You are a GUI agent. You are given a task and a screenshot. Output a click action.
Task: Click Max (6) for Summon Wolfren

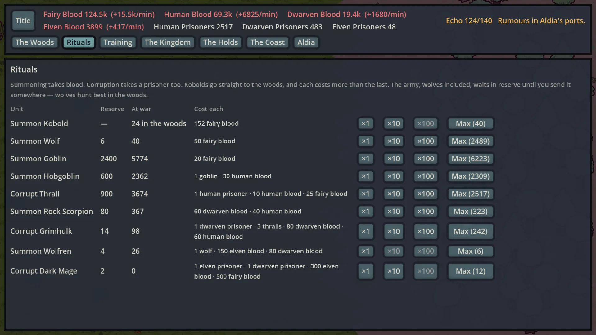pyautogui.click(x=471, y=251)
